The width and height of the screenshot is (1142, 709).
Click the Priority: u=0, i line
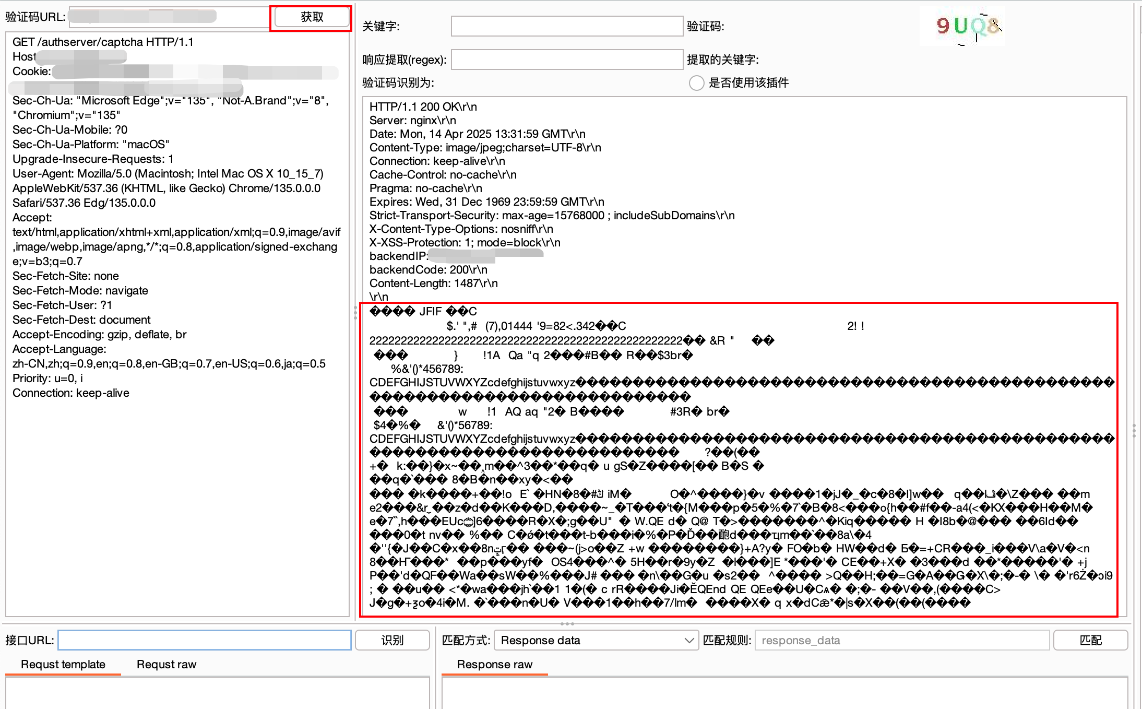(47, 378)
